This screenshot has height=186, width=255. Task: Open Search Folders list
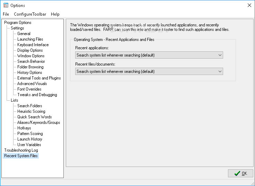30,105
